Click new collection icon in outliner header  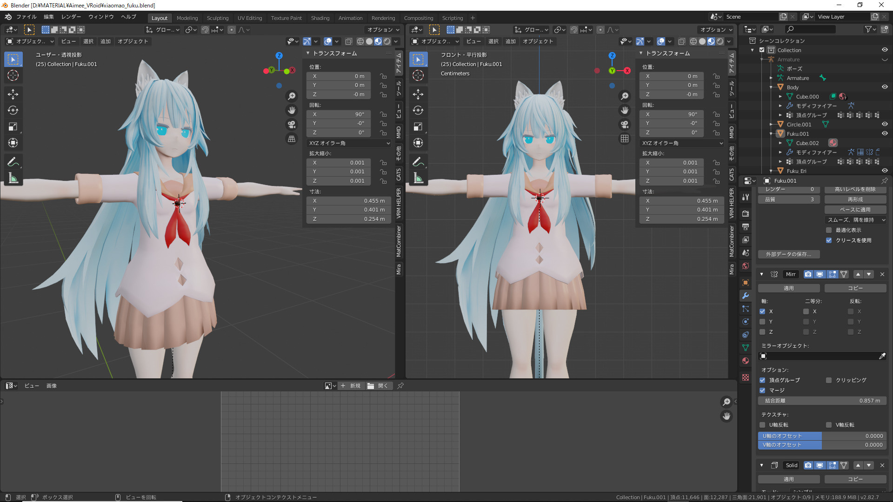click(884, 29)
